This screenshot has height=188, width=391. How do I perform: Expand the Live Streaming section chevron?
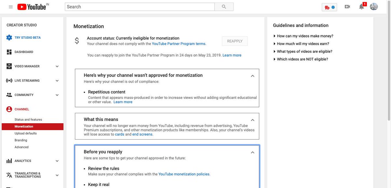click(x=57, y=81)
